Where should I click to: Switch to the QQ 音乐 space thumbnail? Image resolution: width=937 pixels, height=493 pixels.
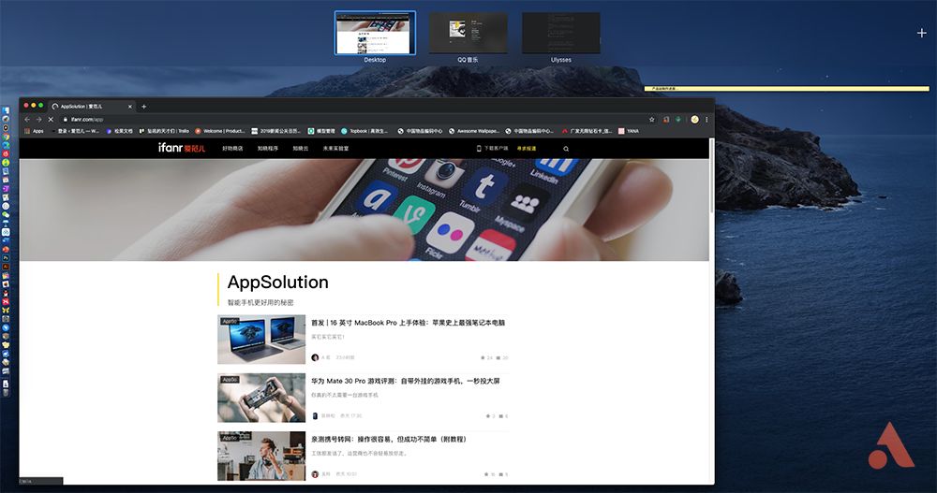click(468, 34)
